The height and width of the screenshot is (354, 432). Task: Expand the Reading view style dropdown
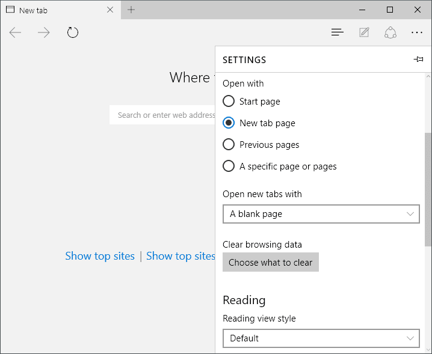pyautogui.click(x=321, y=338)
